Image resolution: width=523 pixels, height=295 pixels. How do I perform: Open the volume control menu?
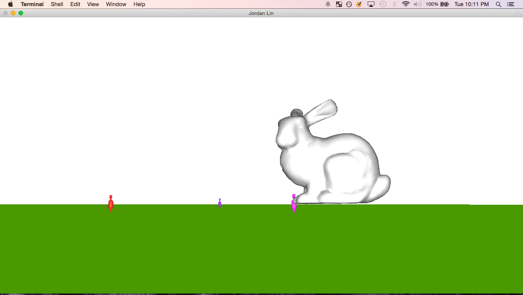pyautogui.click(x=418, y=4)
